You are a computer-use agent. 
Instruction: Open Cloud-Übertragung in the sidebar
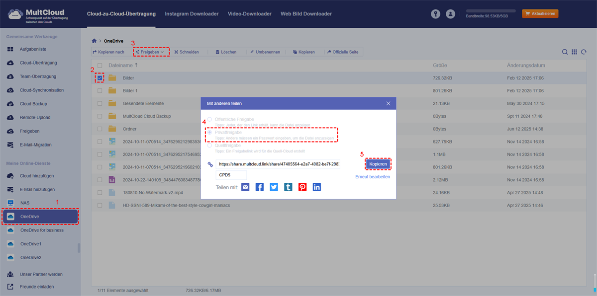pyautogui.click(x=38, y=63)
